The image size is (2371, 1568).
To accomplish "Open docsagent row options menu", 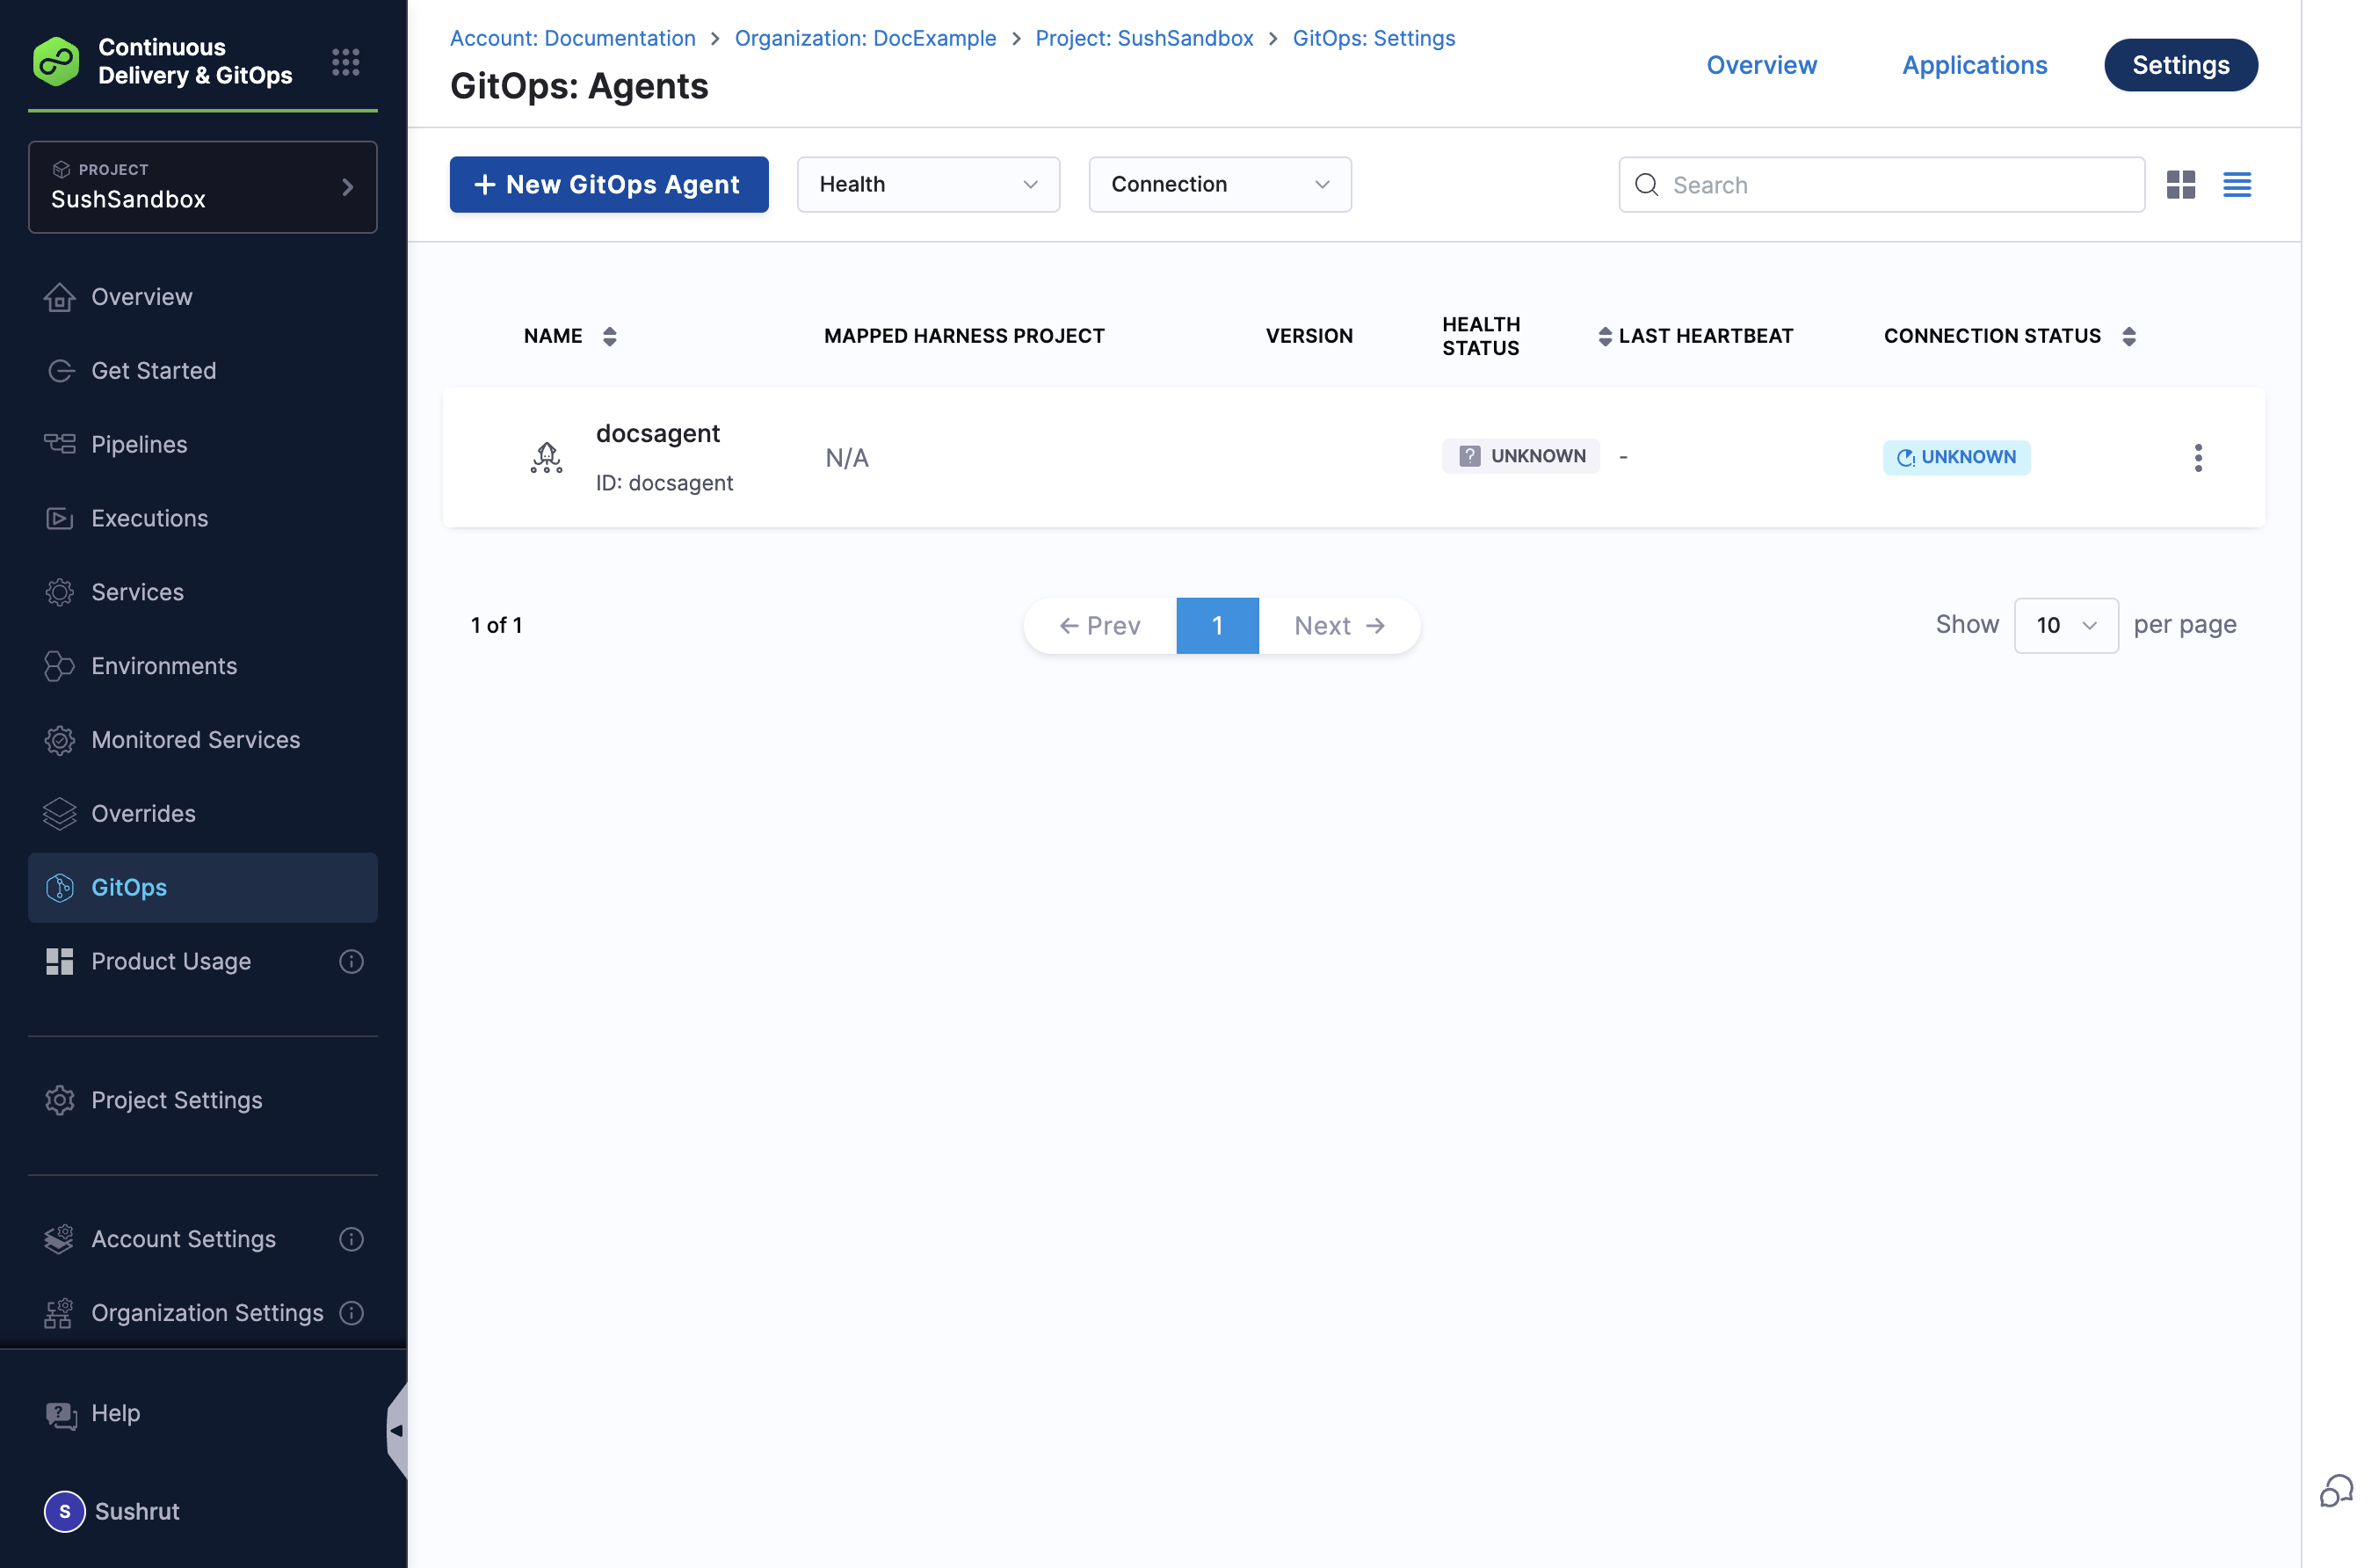I will click(x=2197, y=458).
